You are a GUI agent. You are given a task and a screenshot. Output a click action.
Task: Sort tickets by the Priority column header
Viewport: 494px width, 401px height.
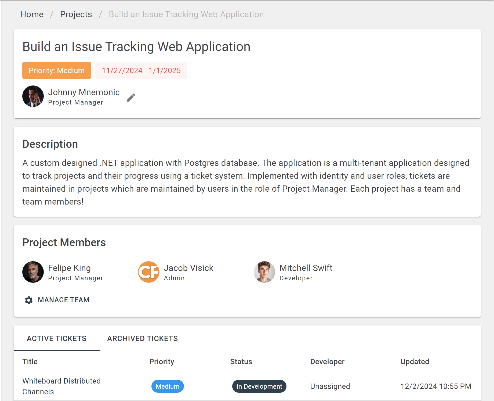point(162,361)
